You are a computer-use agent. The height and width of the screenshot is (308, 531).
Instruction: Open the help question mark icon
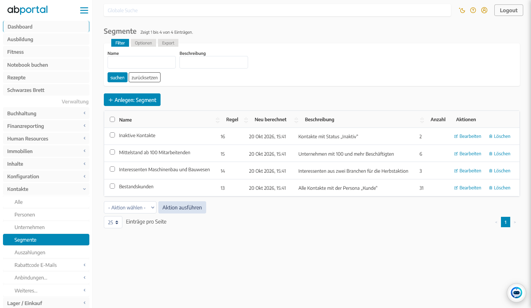(473, 10)
